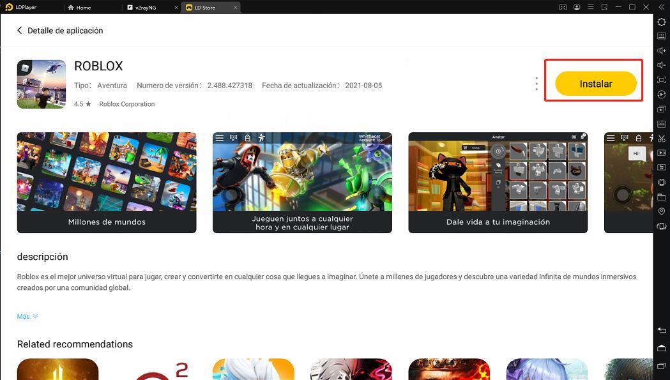Click the version number 2.488.427318

click(x=230, y=86)
